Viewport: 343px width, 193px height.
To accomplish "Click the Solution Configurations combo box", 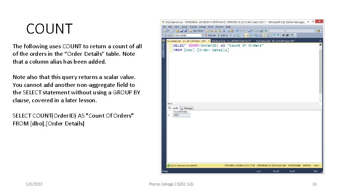I will coord(277,31).
